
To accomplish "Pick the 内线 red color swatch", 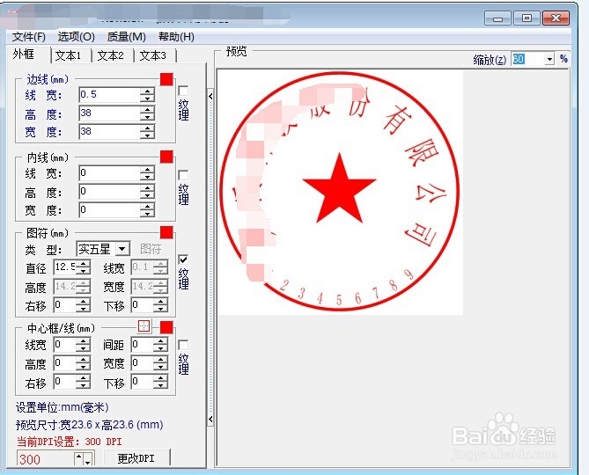I will (x=166, y=157).
